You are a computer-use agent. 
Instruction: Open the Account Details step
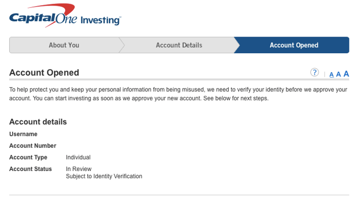179,45
